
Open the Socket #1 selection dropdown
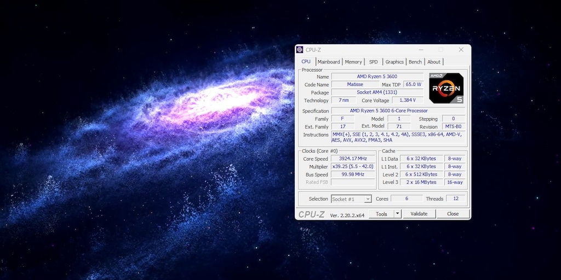coord(351,199)
